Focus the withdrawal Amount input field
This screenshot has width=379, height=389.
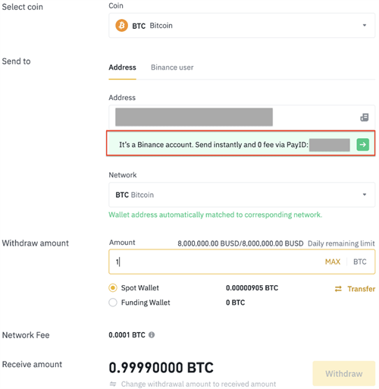[x=242, y=262]
